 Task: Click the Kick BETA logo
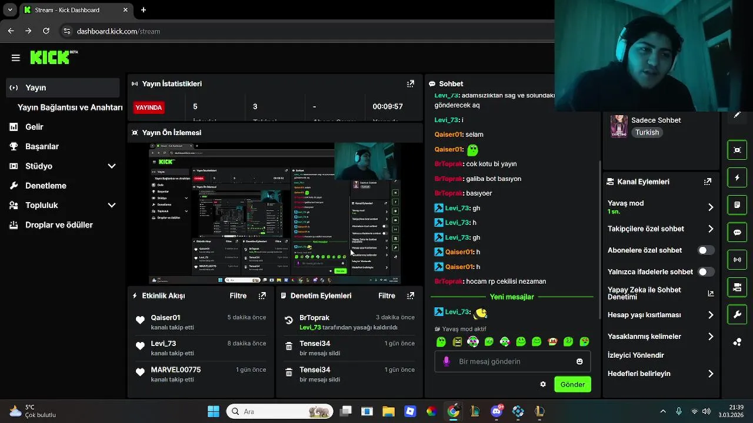54,57
